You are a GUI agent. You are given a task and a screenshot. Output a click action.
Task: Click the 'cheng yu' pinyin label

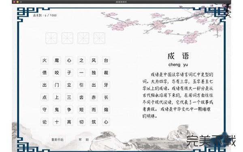click(178, 65)
